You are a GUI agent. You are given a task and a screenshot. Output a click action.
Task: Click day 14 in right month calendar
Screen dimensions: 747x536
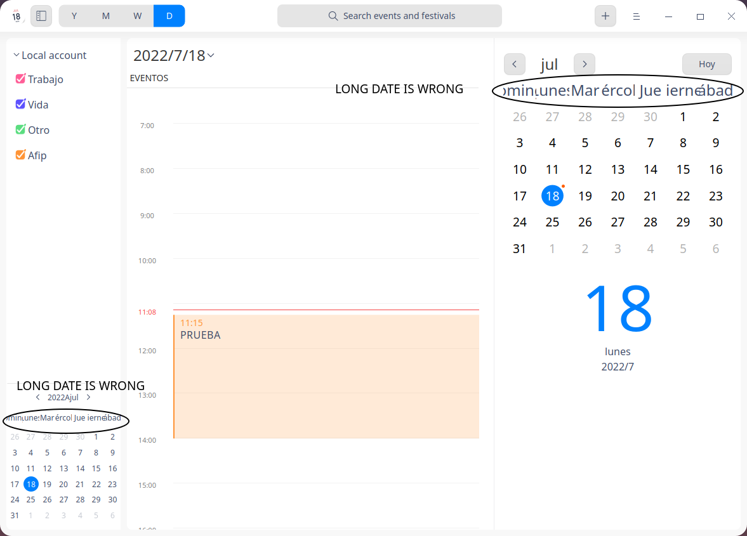tap(651, 169)
